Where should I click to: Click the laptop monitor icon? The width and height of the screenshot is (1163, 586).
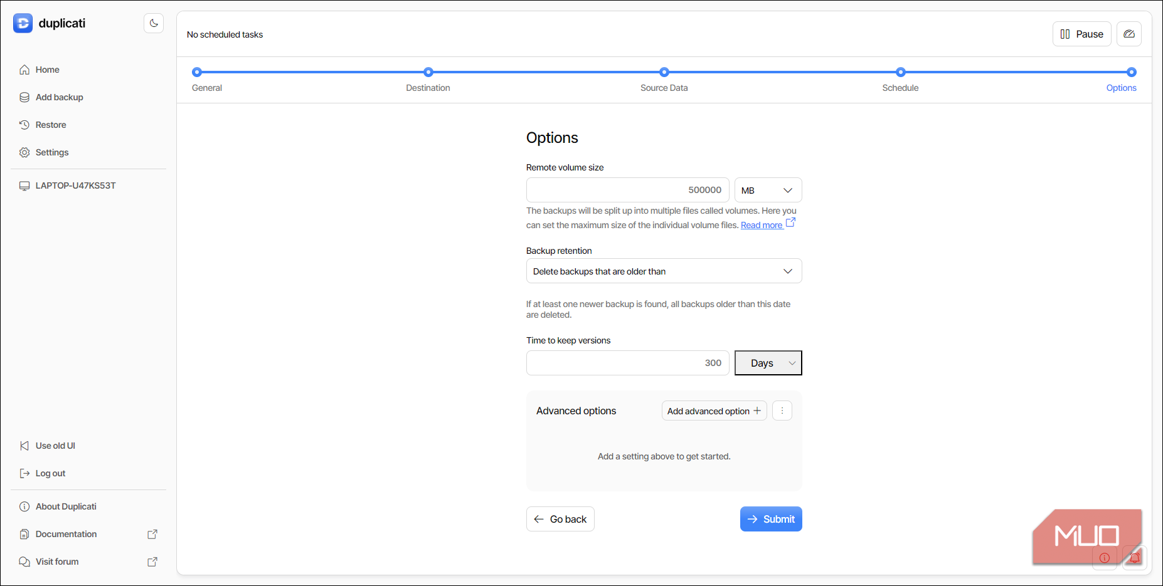point(24,186)
